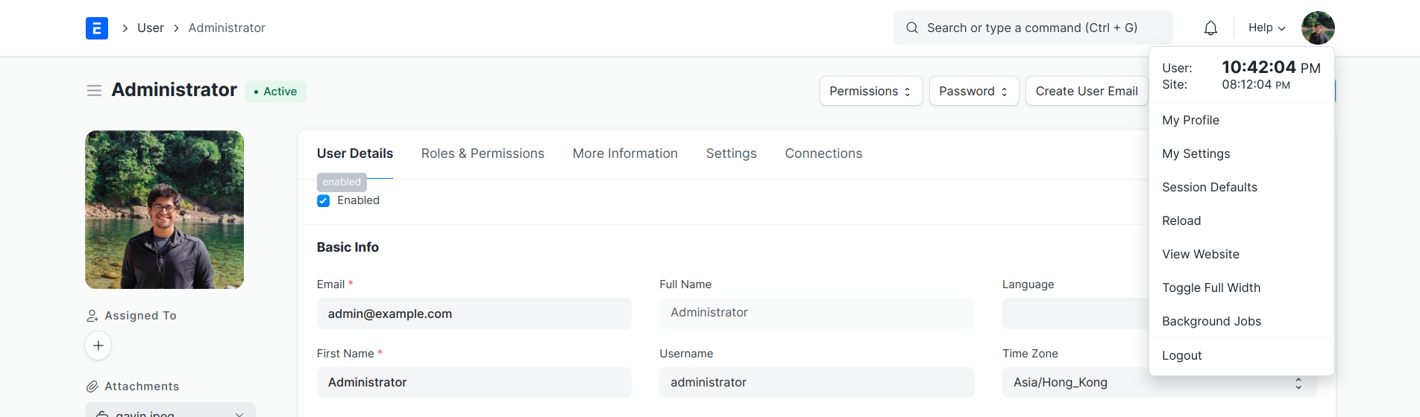Focus the search command bar
Viewport: 1420px width, 417px height.
[x=1033, y=28]
